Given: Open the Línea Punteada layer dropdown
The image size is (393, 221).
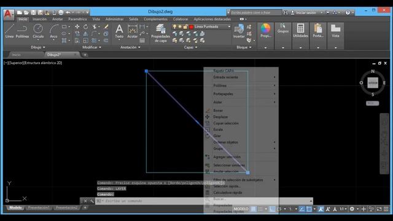Looking at the screenshot, I should pos(229,26).
